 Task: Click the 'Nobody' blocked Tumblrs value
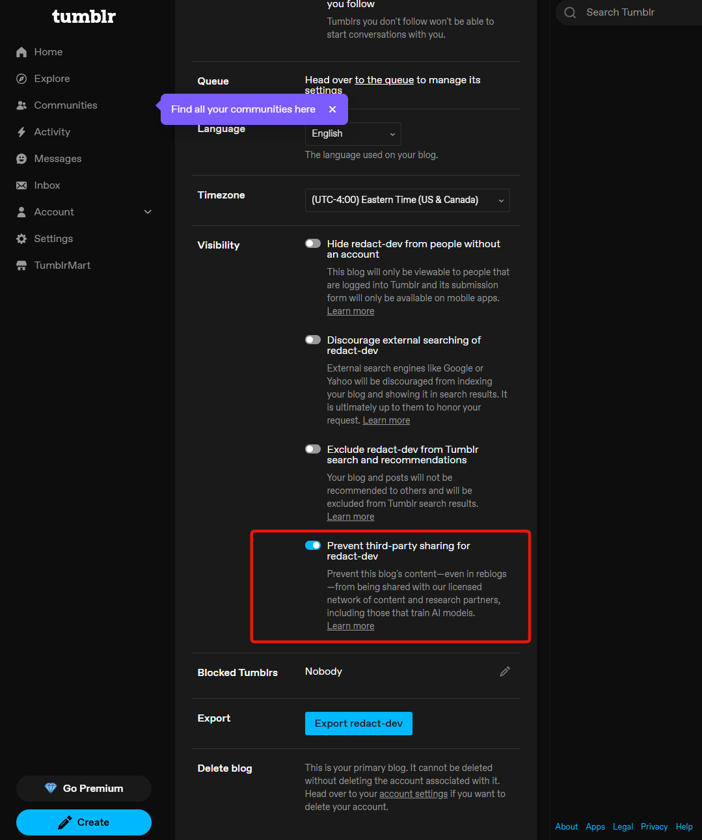(323, 671)
